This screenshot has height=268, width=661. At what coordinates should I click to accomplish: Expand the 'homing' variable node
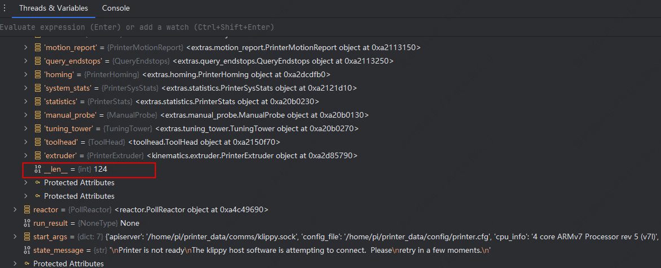[x=26, y=74]
